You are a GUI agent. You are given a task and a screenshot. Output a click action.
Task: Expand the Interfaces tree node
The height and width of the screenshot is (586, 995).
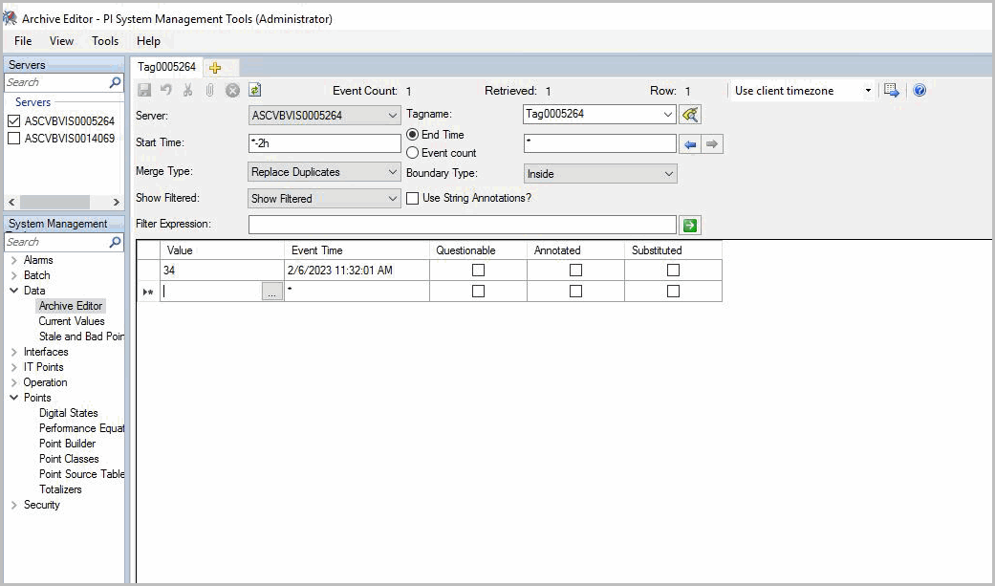pos(14,352)
